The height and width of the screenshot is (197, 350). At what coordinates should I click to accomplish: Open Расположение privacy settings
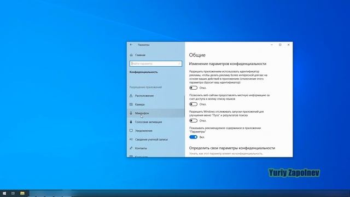[x=156, y=96]
